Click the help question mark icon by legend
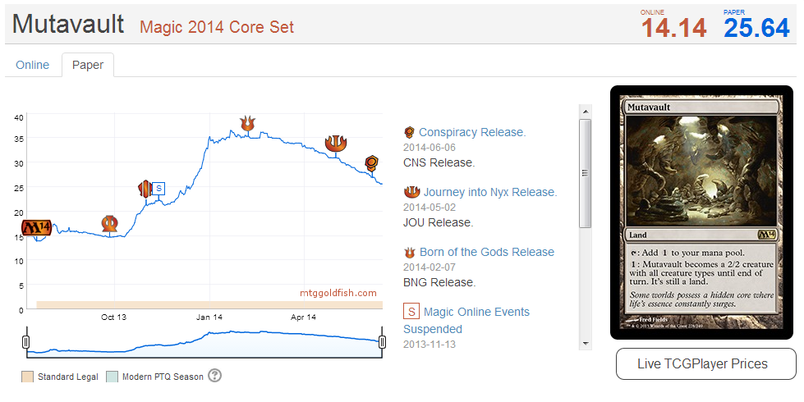This screenshot has height=402, width=804. point(215,376)
